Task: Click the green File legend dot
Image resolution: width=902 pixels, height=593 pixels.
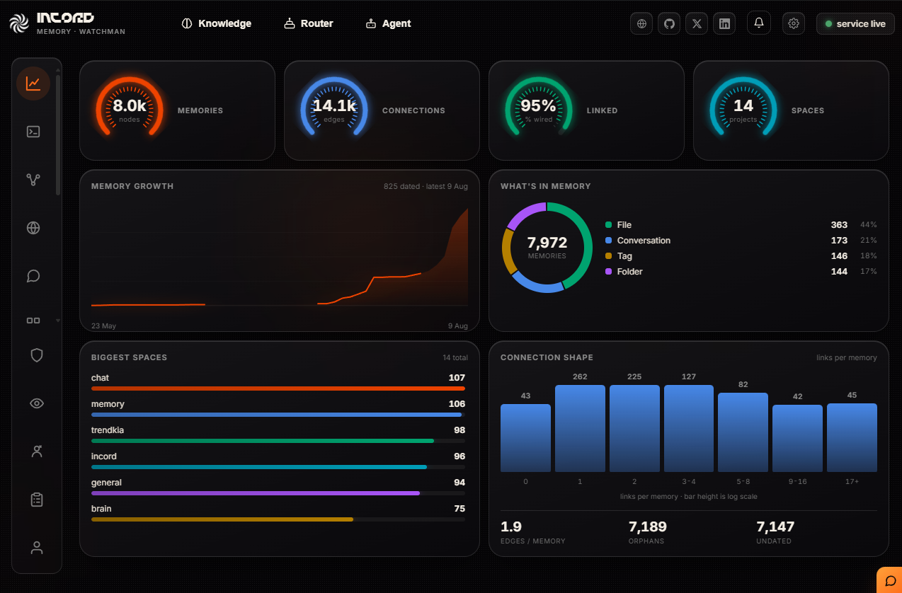Action: pos(608,225)
